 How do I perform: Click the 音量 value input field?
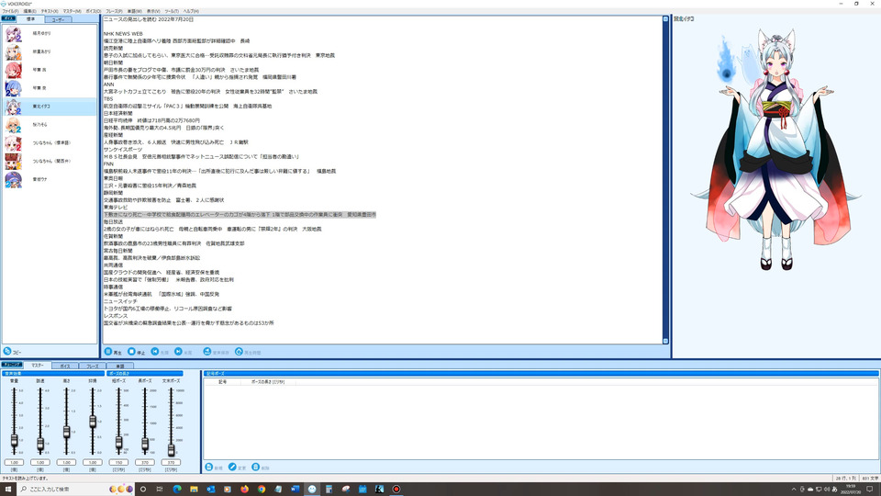pyautogui.click(x=14, y=462)
